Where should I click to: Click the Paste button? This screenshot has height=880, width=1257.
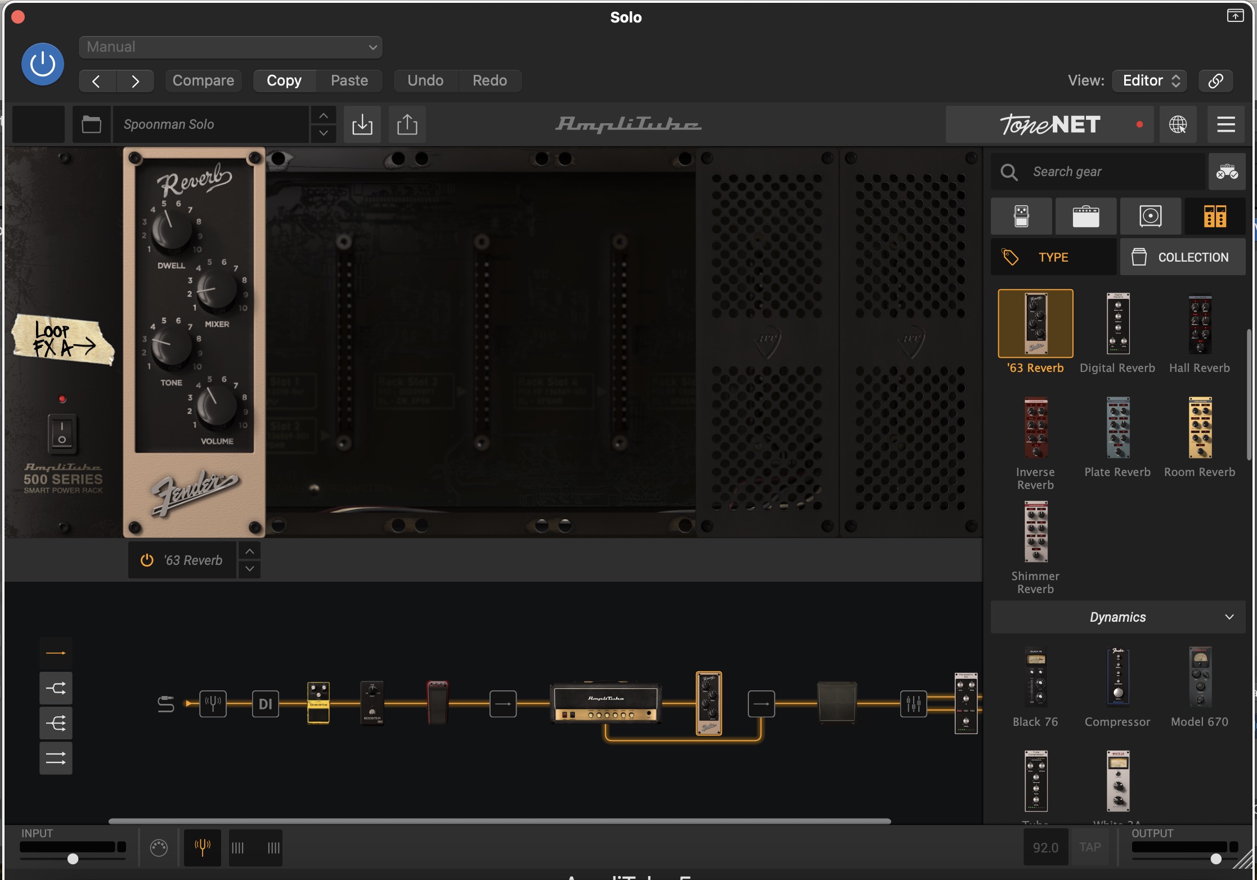point(349,81)
